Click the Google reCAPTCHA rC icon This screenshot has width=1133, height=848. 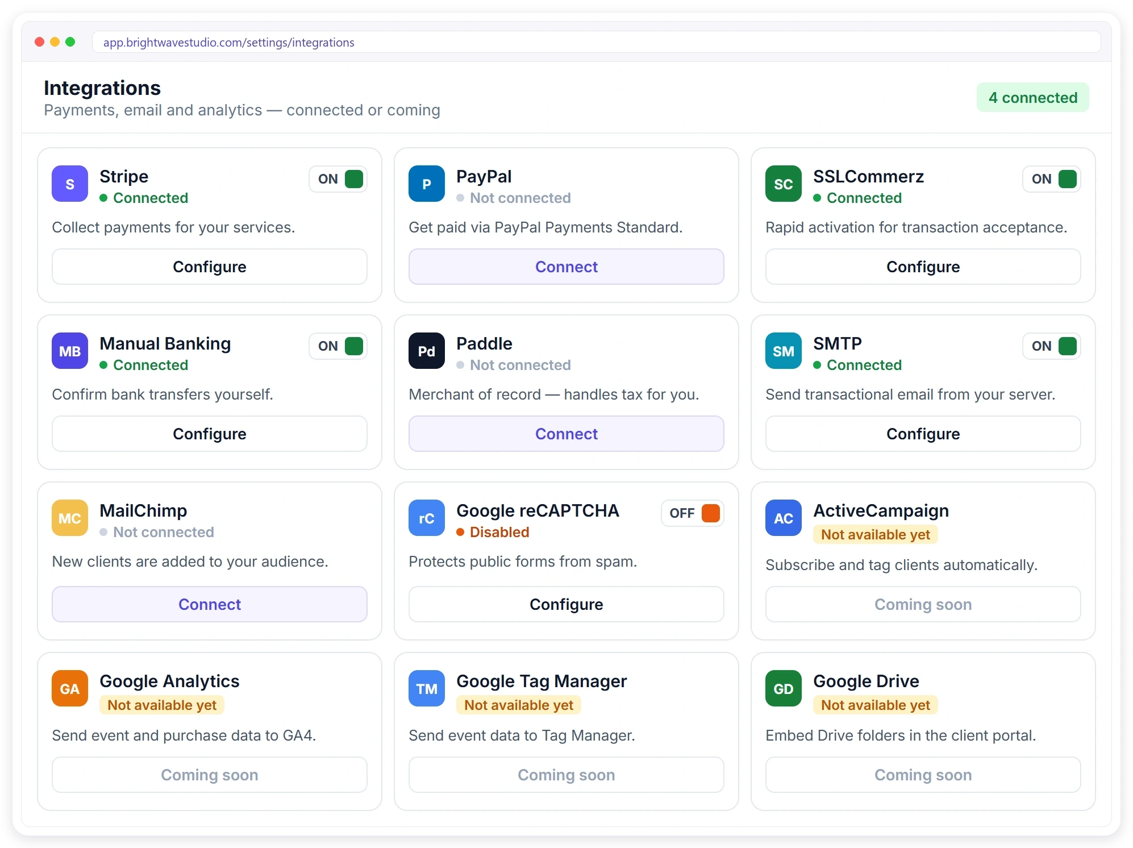[427, 518]
